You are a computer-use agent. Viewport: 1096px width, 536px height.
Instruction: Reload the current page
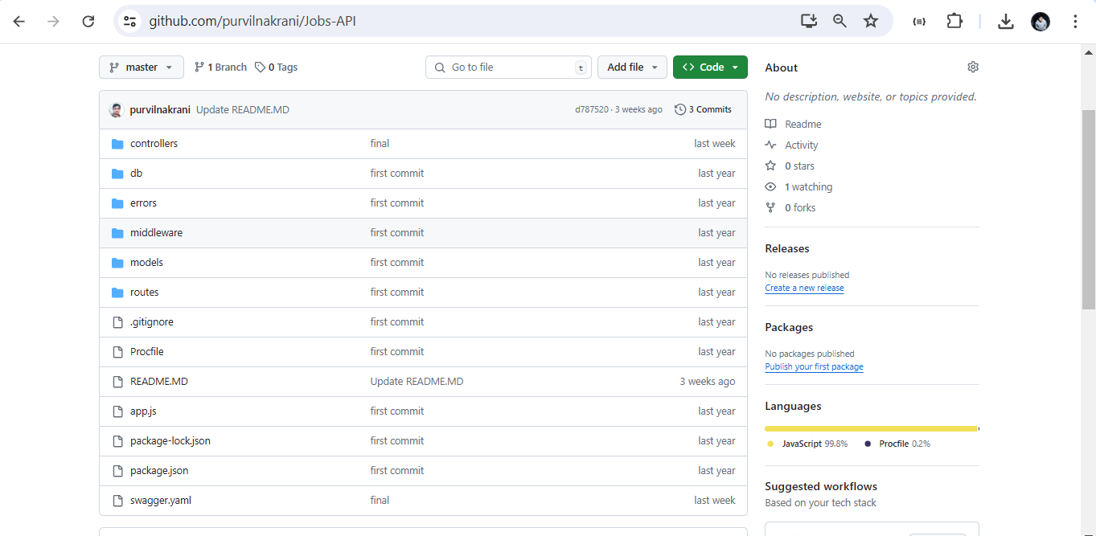click(x=88, y=22)
